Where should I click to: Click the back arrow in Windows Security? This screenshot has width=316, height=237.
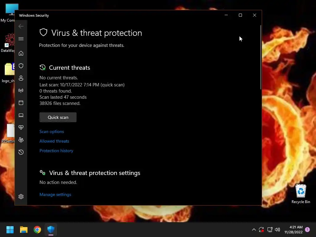click(21, 26)
